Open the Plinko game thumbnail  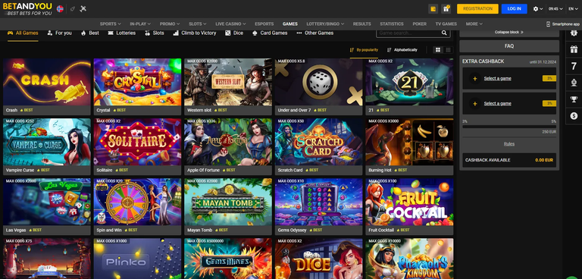coord(137,259)
